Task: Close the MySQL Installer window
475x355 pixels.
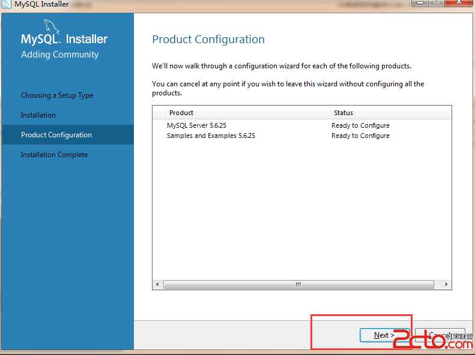Action: click(x=459, y=3)
